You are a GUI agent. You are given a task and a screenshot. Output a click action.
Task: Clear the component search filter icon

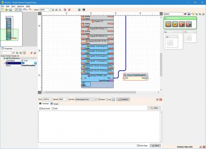[185, 14]
